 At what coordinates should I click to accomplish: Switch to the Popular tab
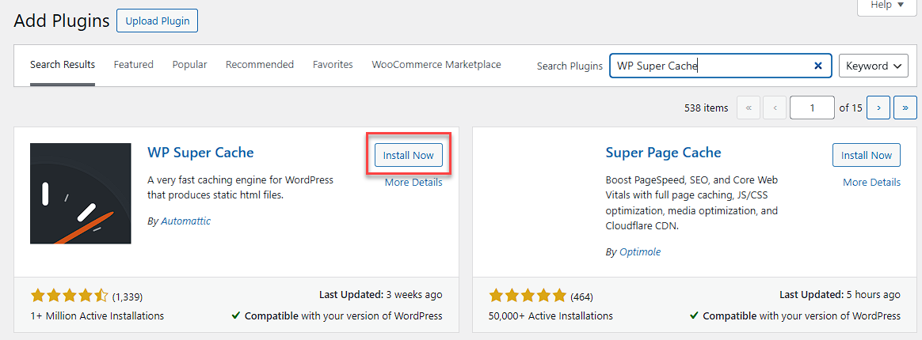point(189,65)
